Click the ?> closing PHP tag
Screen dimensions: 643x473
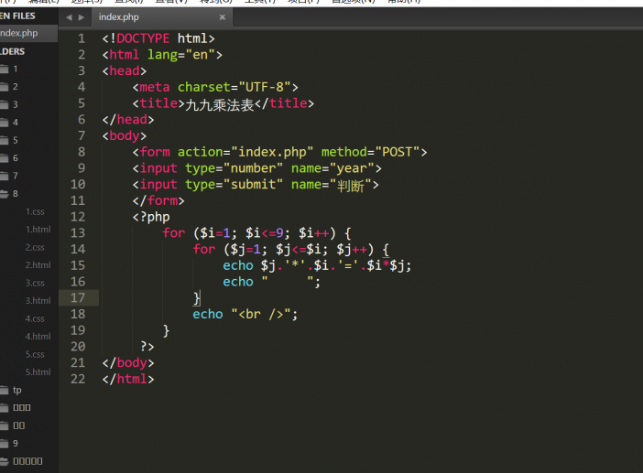[x=147, y=347]
